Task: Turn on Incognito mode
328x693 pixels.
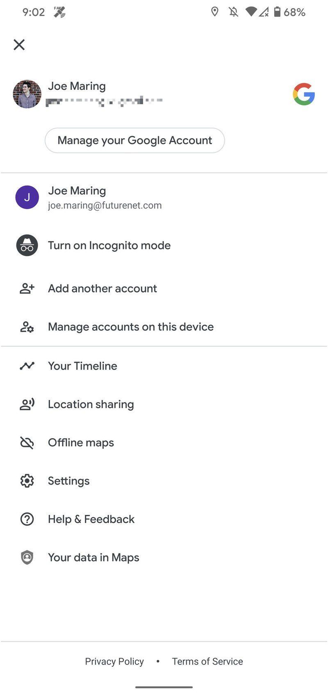Action: 109,245
